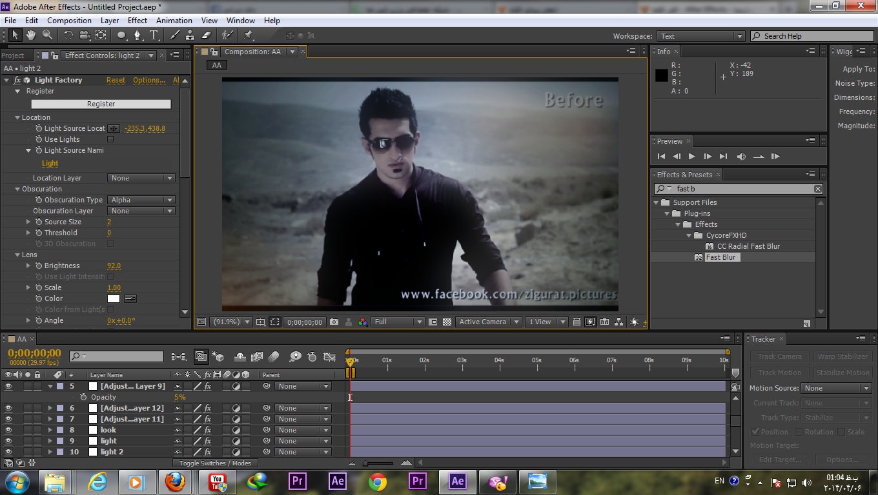878x495 pixels.
Task: Select the Unified Camera tool
Action: (85, 35)
